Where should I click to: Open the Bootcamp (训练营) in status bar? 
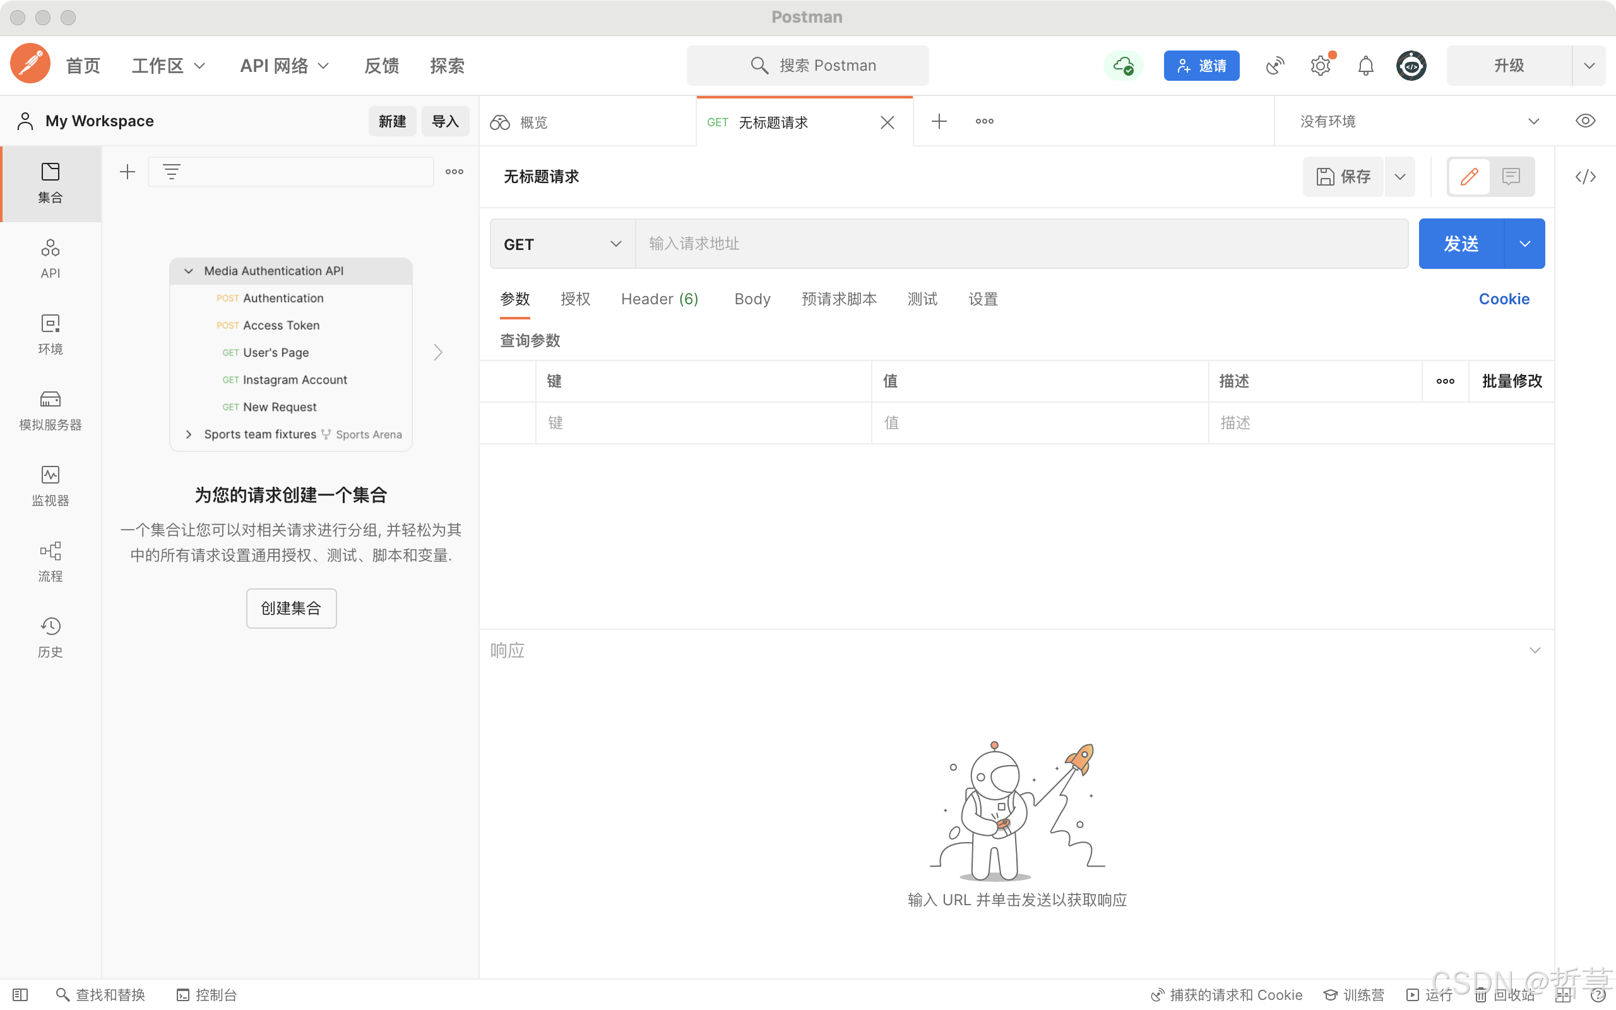tap(1353, 995)
